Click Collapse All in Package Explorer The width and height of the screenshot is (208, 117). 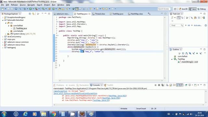tap(30, 14)
